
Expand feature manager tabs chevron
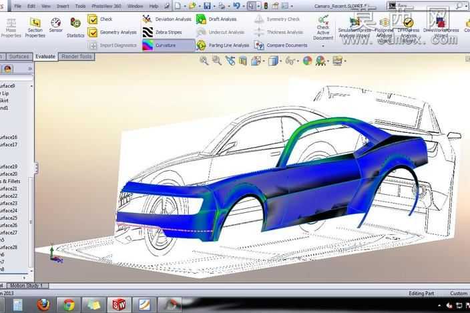click(30, 69)
